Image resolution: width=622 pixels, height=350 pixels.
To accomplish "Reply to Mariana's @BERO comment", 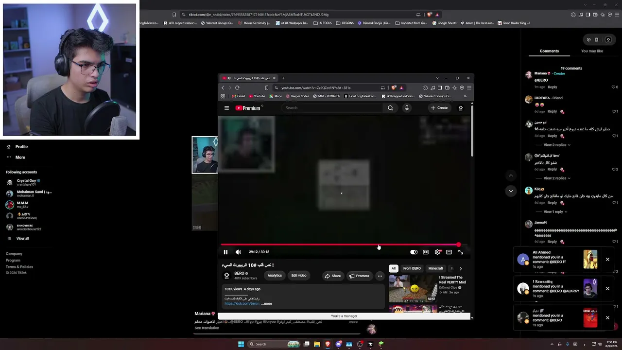I will (553, 87).
